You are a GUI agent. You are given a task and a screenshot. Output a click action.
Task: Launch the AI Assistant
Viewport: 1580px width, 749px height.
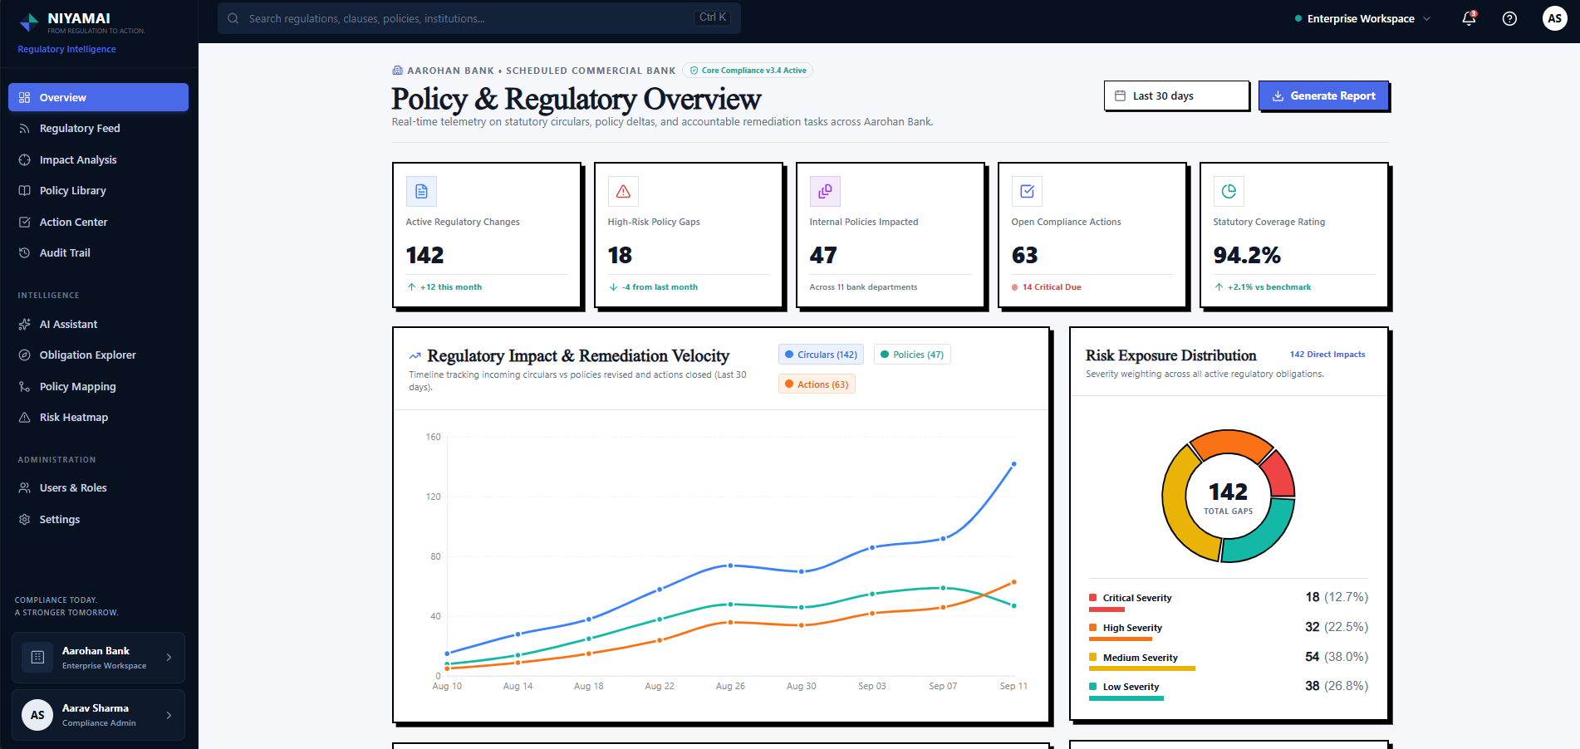pos(98,324)
